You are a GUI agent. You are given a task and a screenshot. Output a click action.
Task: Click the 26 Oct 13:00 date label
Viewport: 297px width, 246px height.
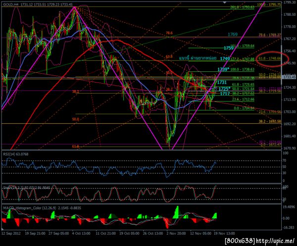tap(152, 233)
